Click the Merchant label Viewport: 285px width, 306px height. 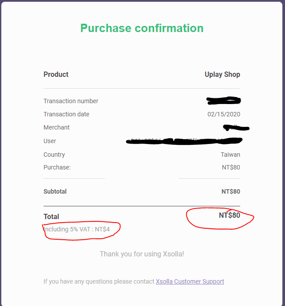[57, 127]
